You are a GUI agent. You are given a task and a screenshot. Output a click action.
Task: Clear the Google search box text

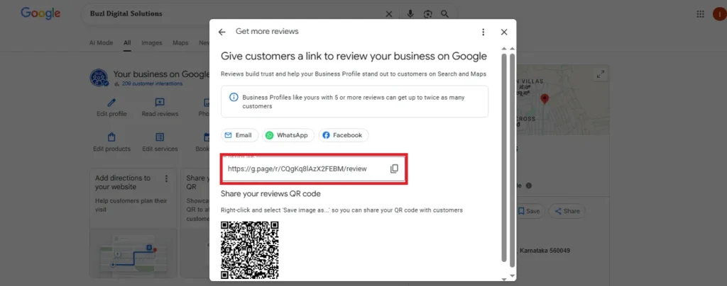[389, 14]
